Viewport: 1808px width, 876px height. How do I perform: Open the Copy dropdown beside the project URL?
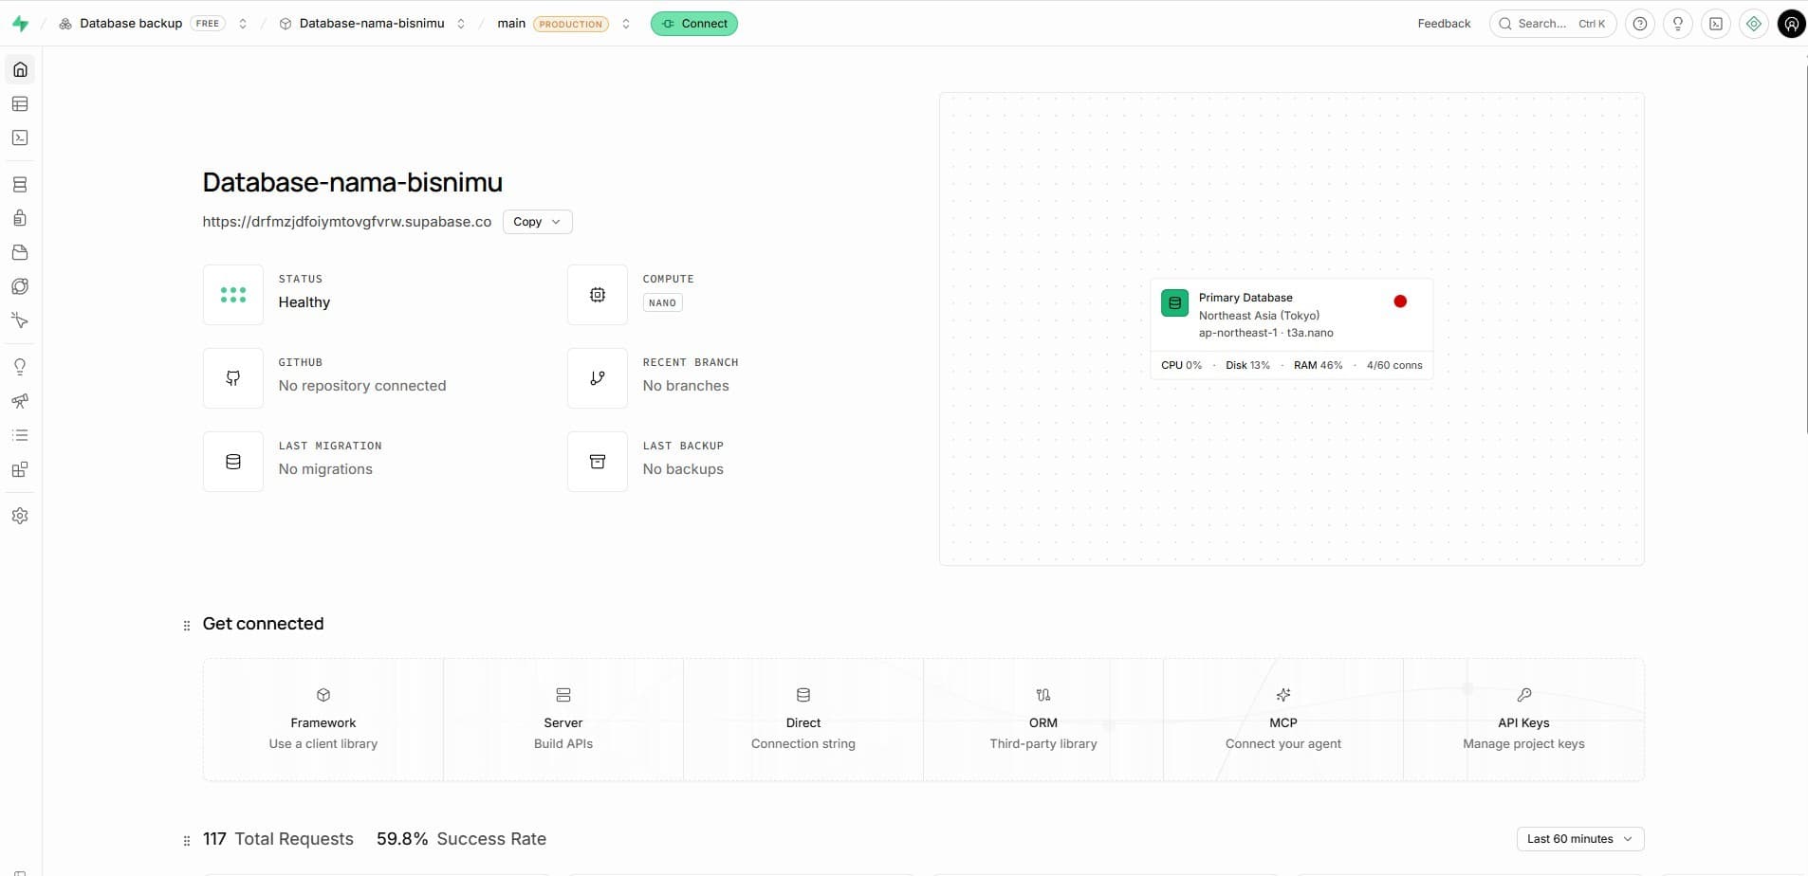(538, 222)
